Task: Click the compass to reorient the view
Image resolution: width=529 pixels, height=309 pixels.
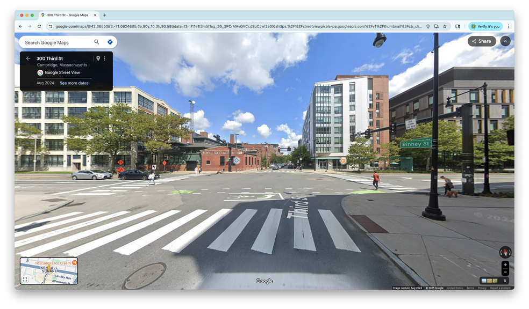Action: point(505,251)
